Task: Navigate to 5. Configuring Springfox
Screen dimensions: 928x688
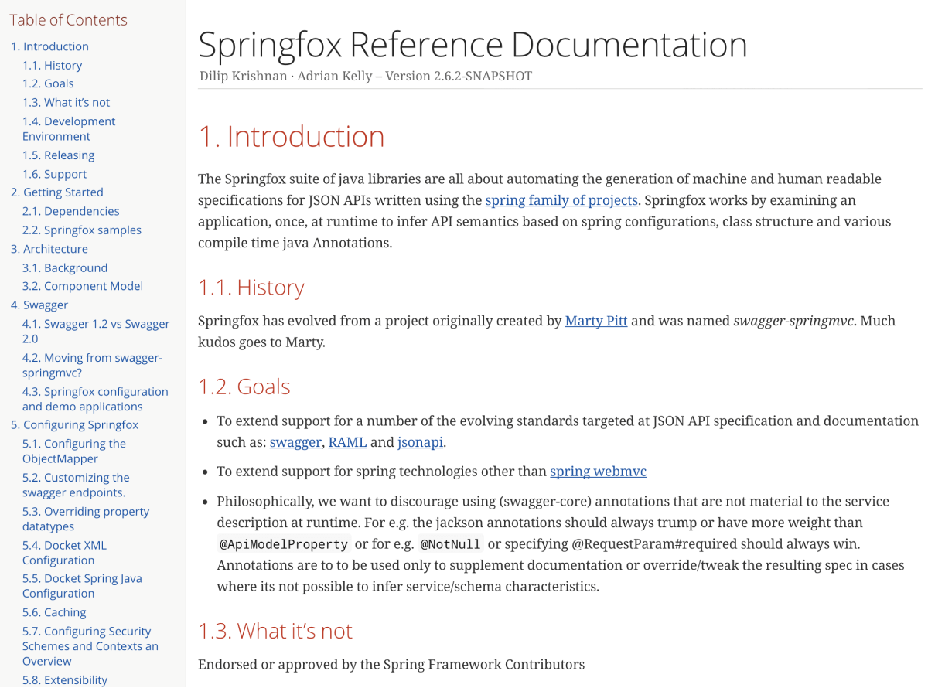Action: tap(74, 425)
